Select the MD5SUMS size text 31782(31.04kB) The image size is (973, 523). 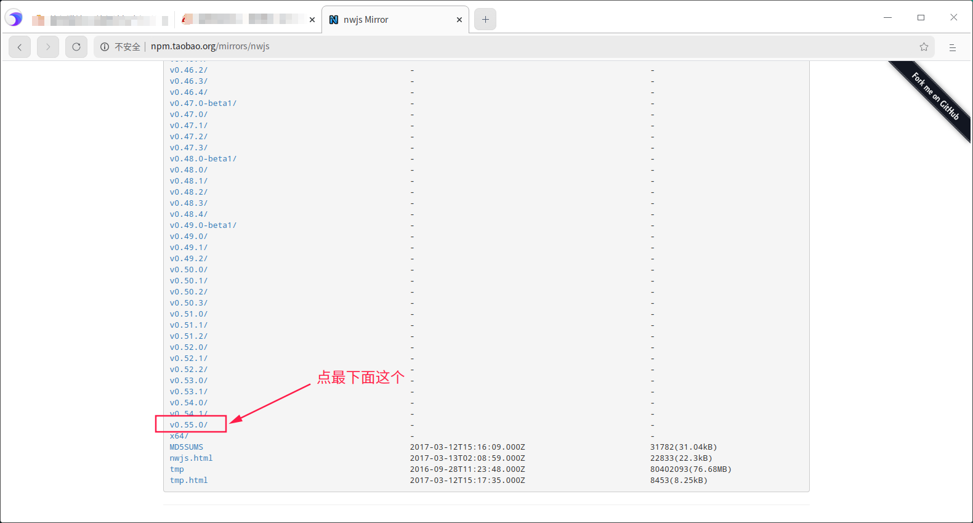click(684, 447)
